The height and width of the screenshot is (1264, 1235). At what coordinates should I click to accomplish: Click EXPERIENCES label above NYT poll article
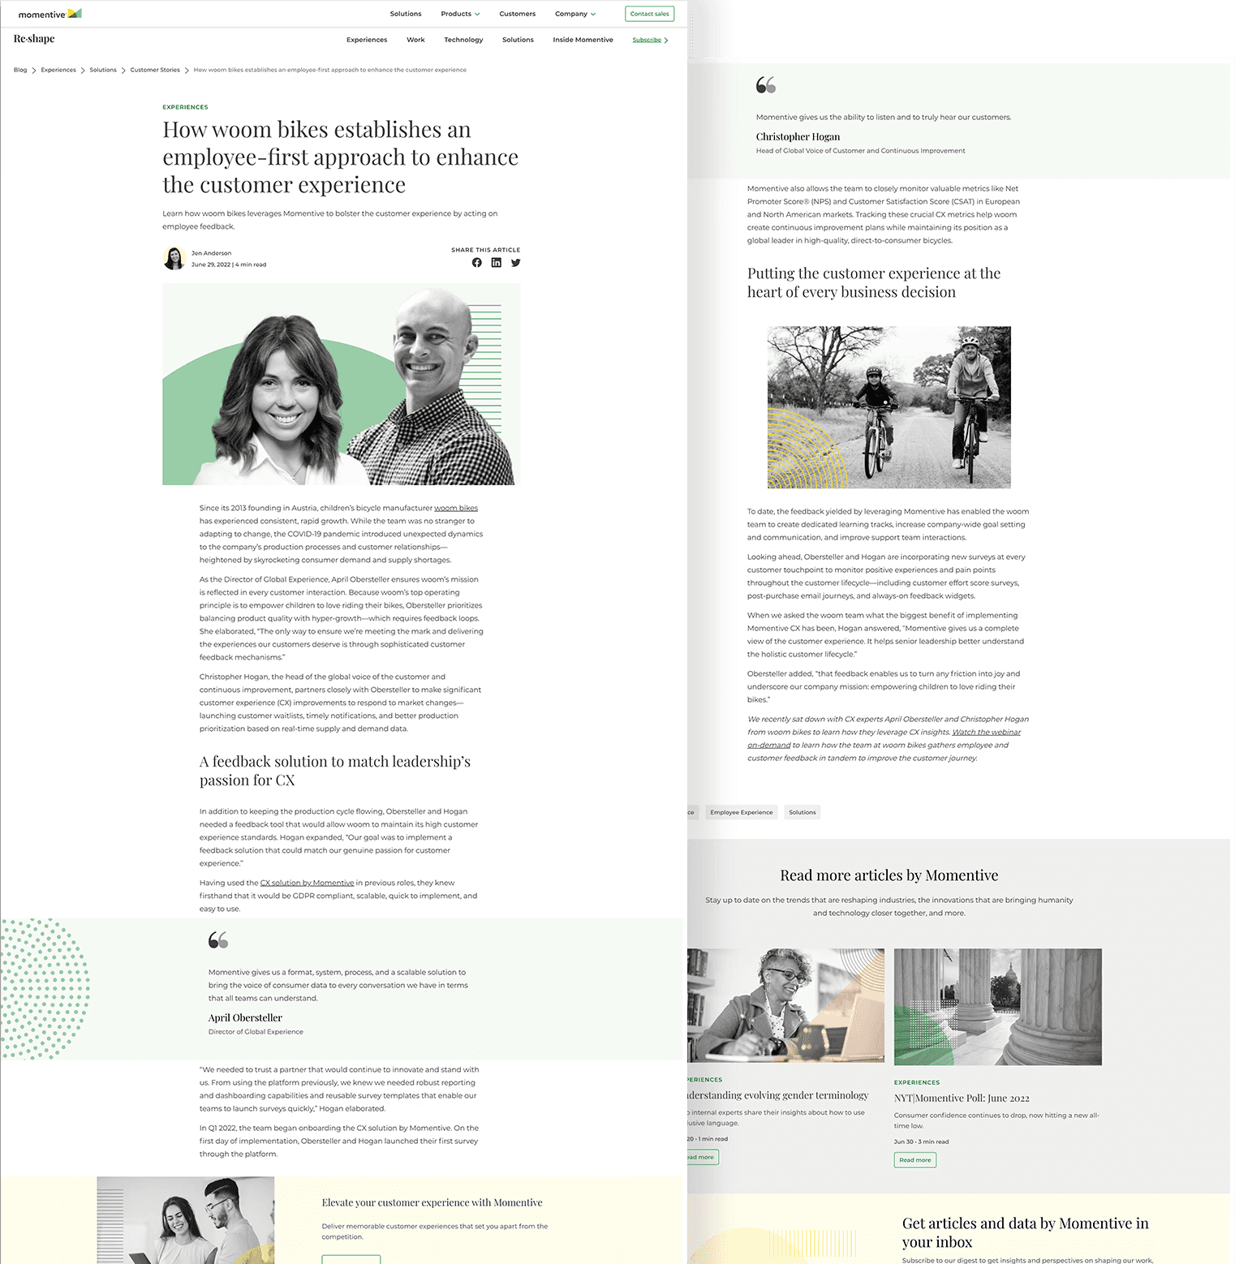pyautogui.click(x=917, y=1082)
